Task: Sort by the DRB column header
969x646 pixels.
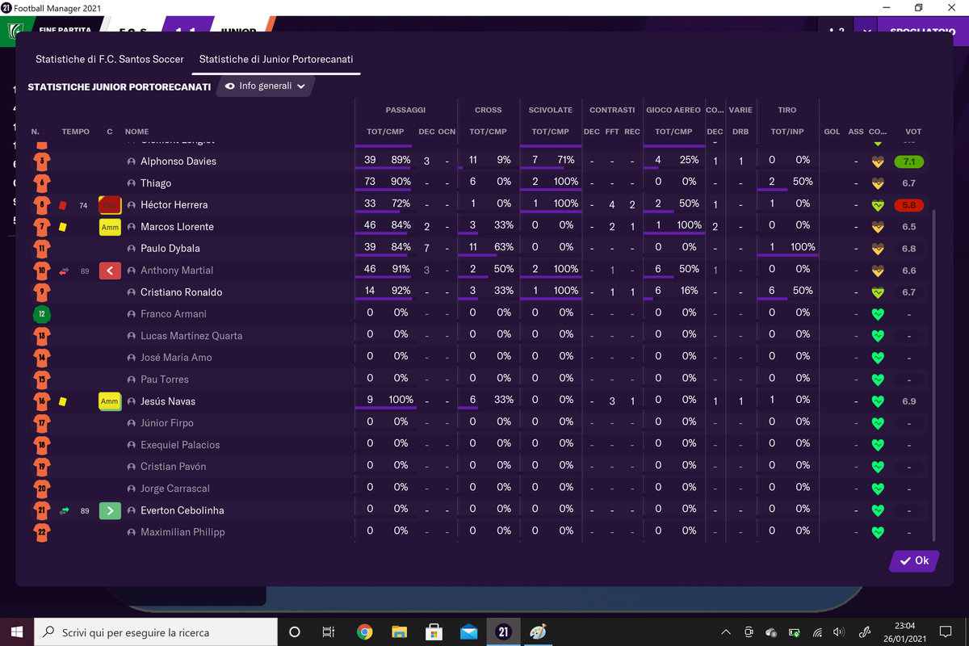Action: [x=740, y=132]
